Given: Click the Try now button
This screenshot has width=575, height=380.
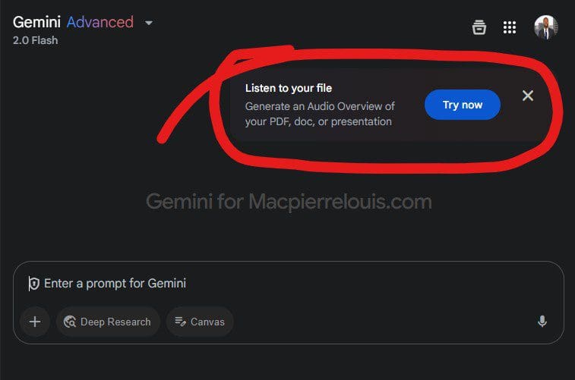Looking at the screenshot, I should coord(462,105).
